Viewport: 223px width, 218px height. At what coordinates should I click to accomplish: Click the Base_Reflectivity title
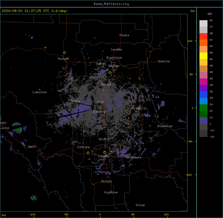coord(111,4)
